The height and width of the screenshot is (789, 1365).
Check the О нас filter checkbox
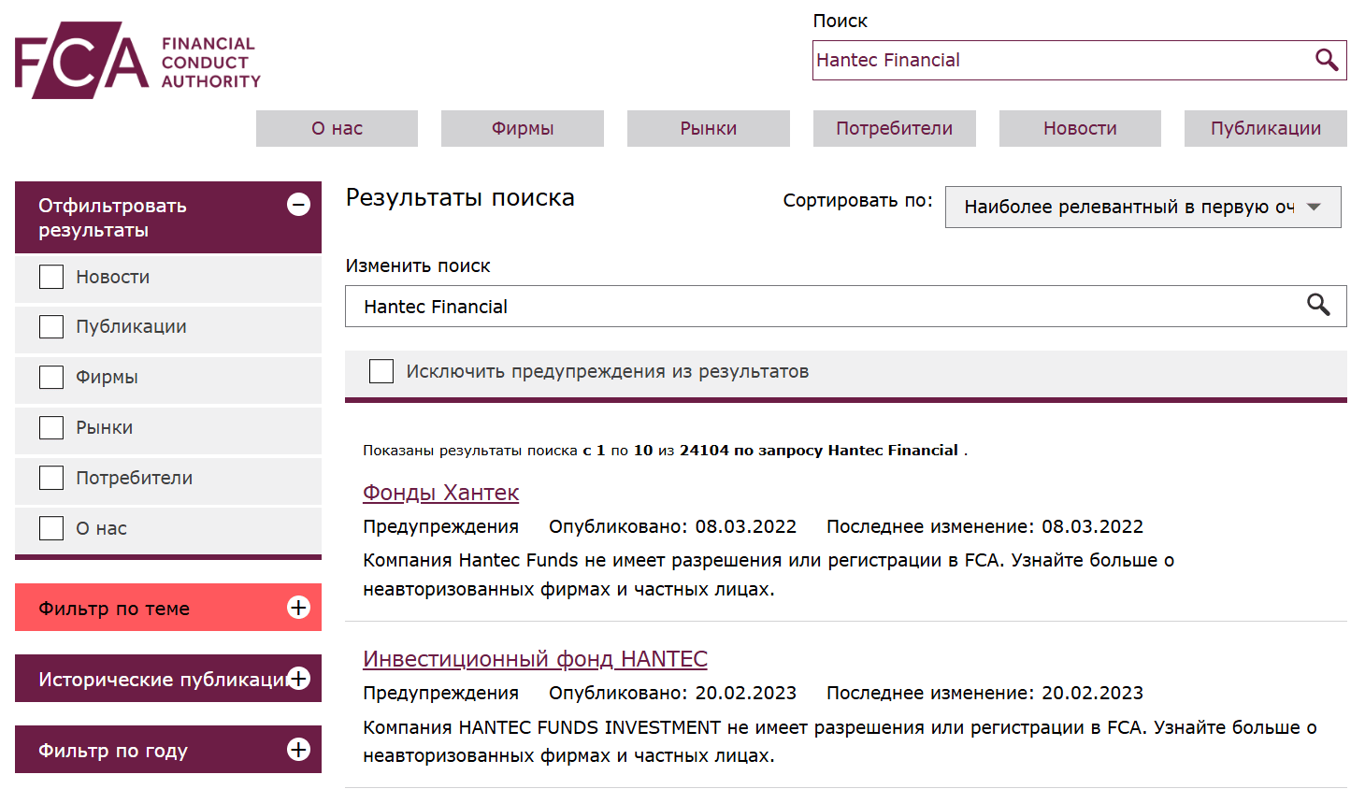[50, 527]
